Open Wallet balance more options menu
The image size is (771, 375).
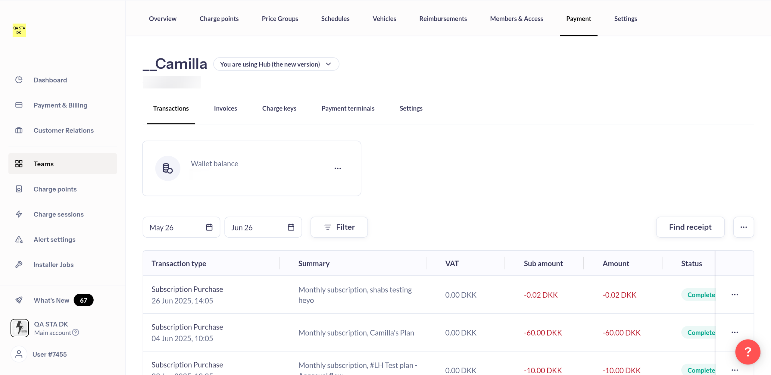(x=338, y=168)
